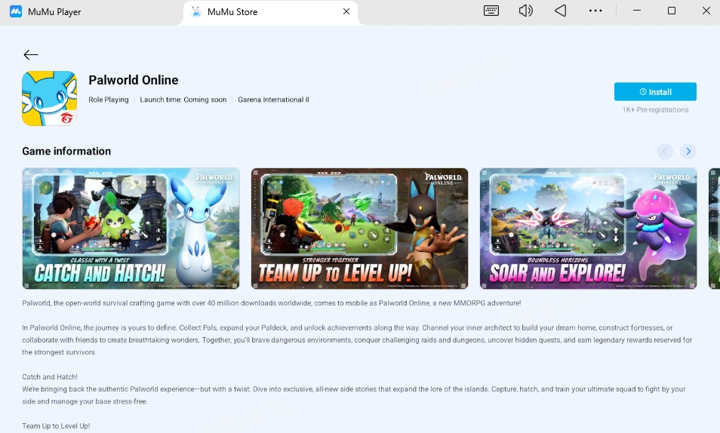Maximize the MuMu Player window
Screen dimensions: 720x433
[672, 11]
